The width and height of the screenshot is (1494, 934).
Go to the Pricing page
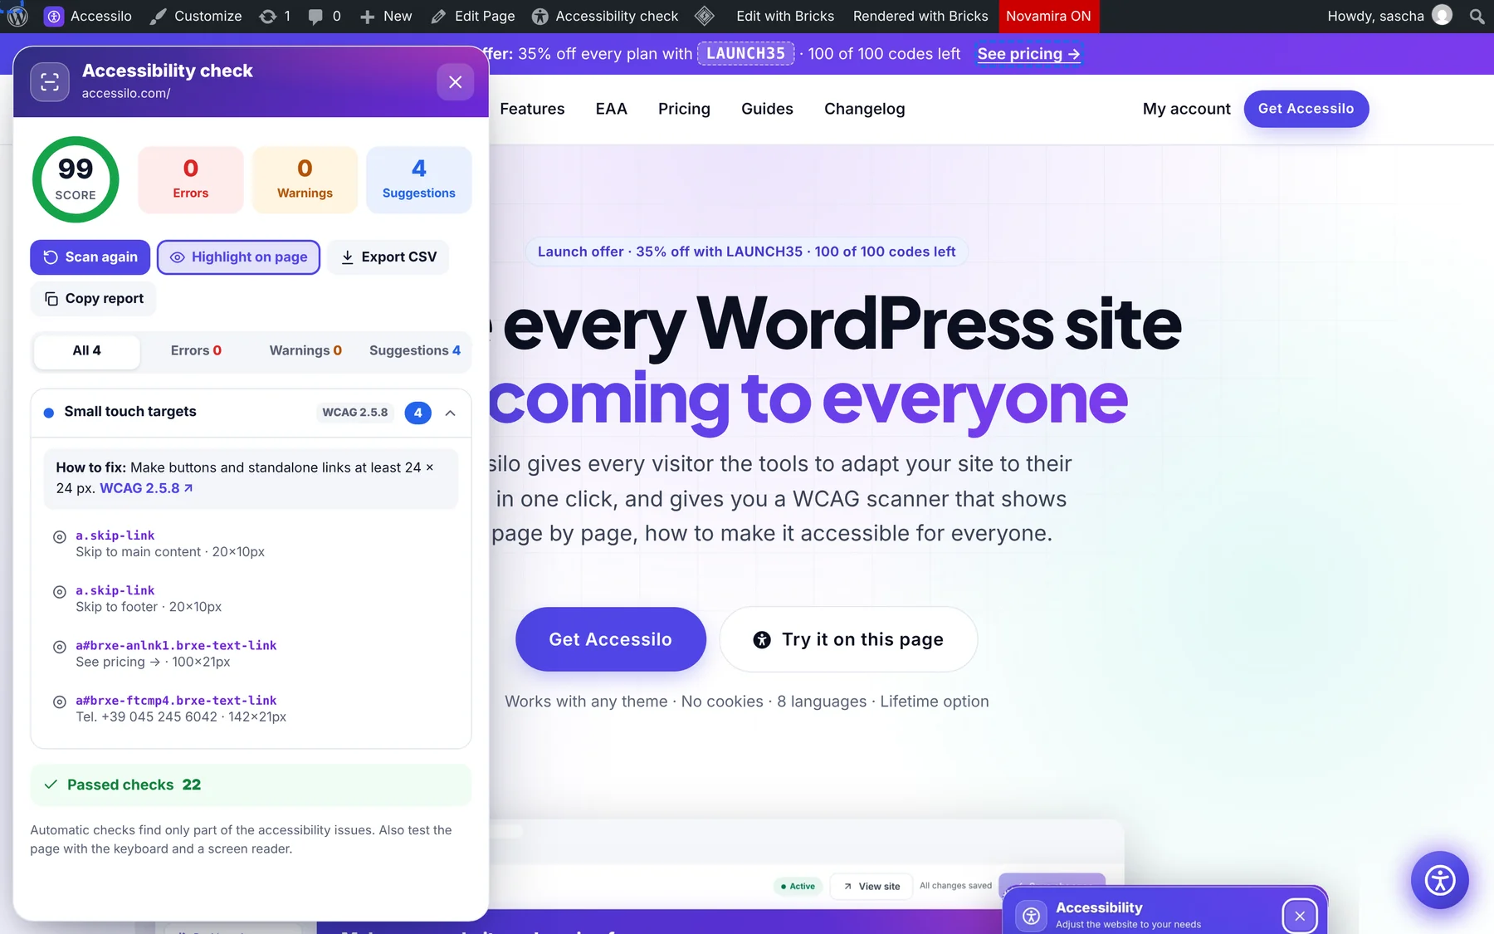(684, 109)
